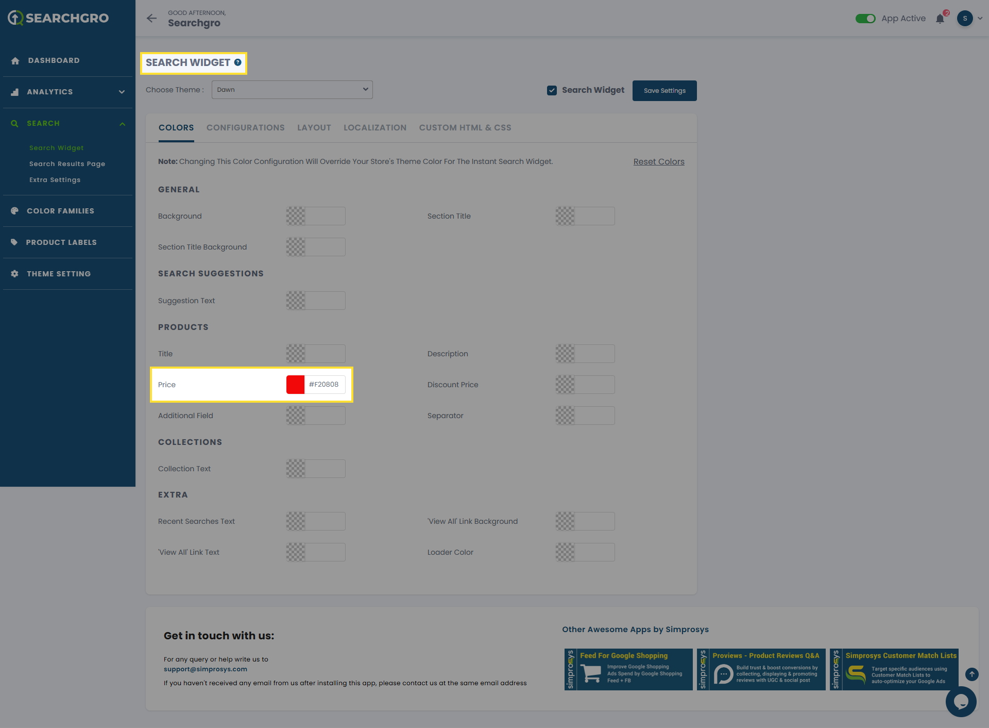Uncheck the Search Widget checkbox
989x728 pixels.
pos(552,90)
